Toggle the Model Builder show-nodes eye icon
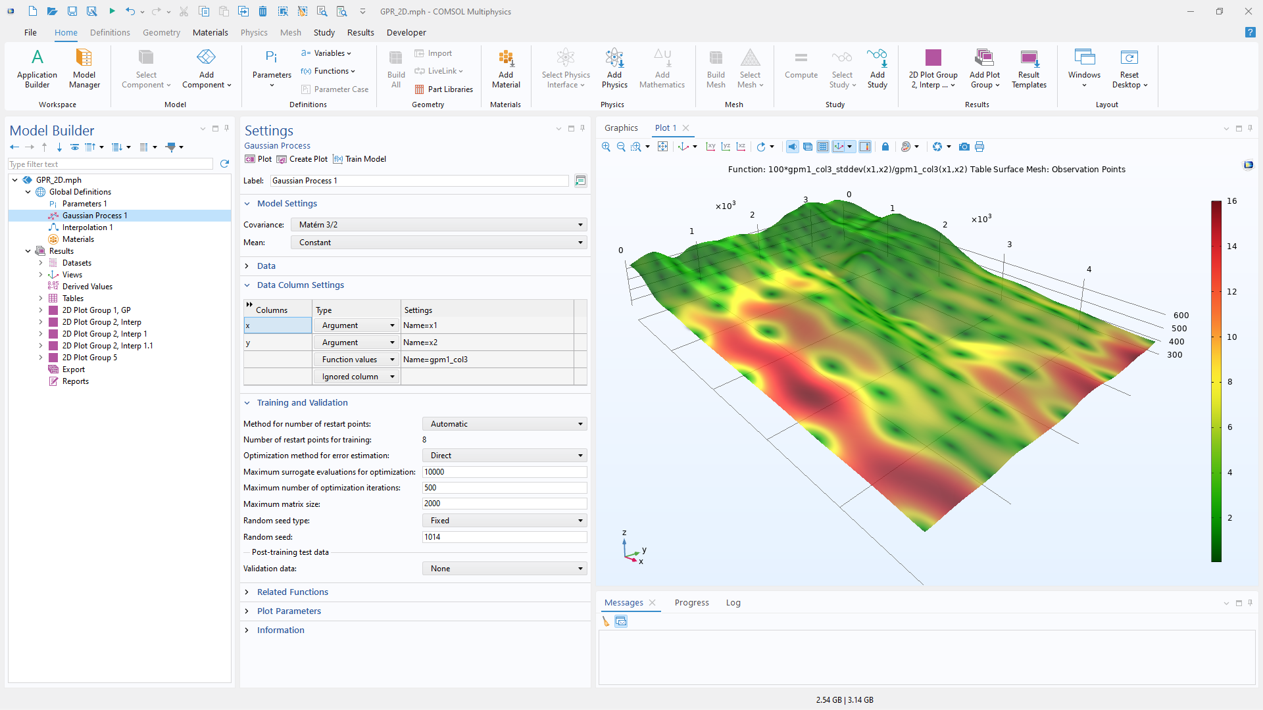The width and height of the screenshot is (1263, 710). [x=75, y=147]
